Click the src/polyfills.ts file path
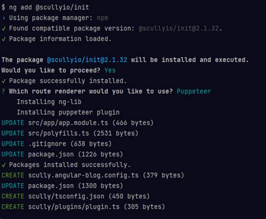 pos(58,133)
